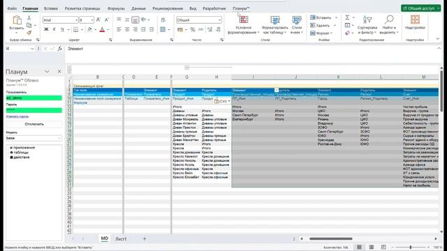Click the Paste (Вставить) clipboard icon

17,20
